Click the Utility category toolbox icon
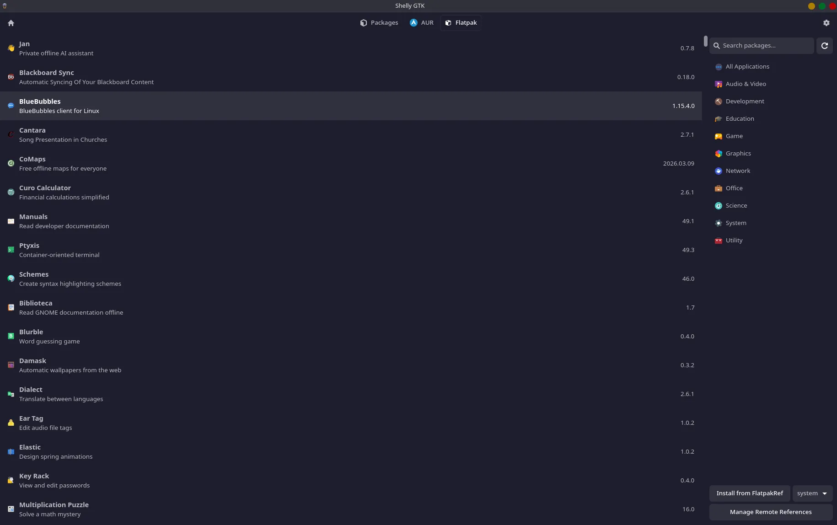 point(719,241)
